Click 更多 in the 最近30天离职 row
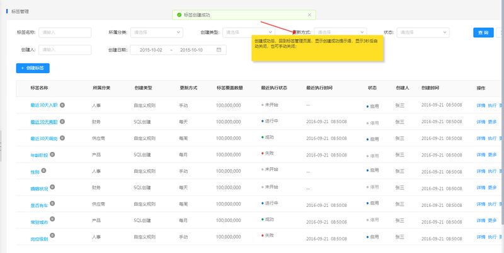Screen dimensions: 504x253 tap(492, 122)
